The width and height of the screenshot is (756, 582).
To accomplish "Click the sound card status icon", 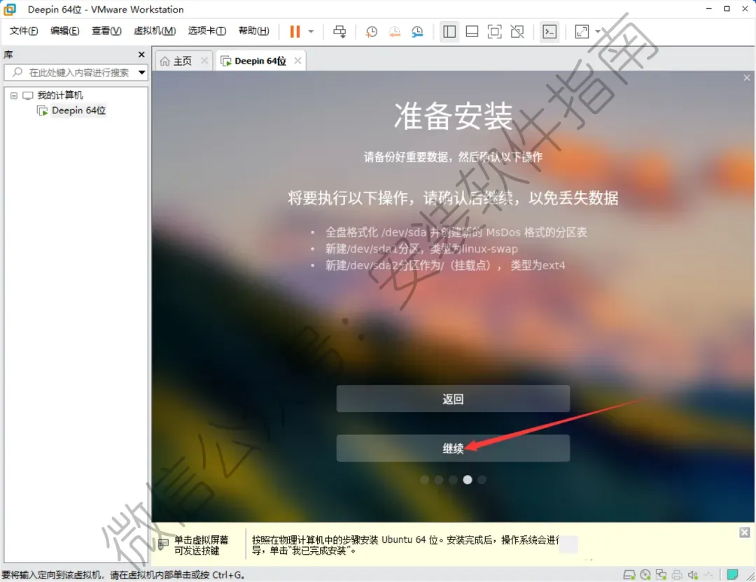I will (x=693, y=575).
